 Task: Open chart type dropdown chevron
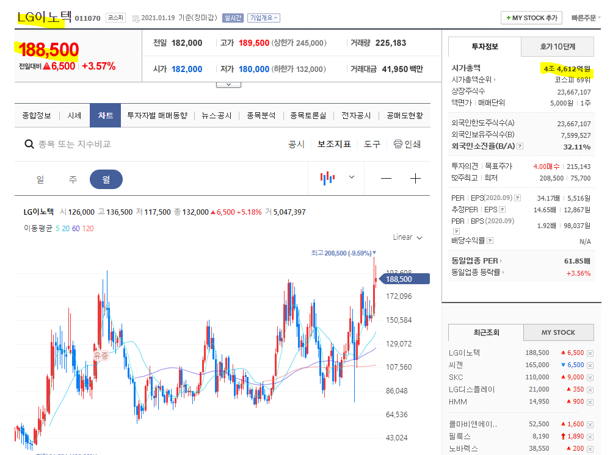pyautogui.click(x=352, y=177)
